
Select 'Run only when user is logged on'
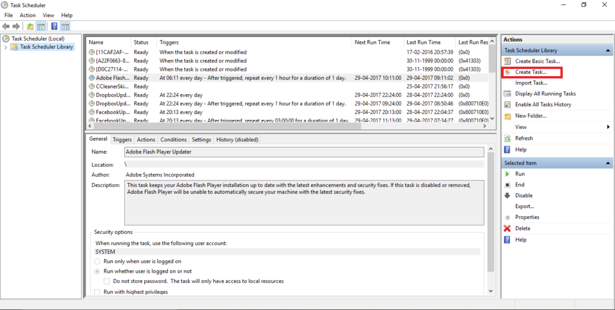click(x=98, y=261)
